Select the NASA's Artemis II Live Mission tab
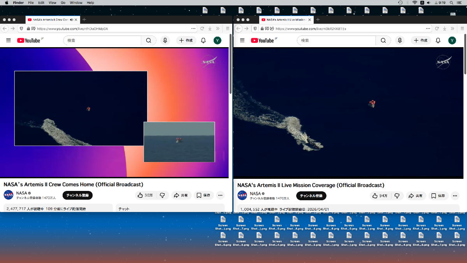The width and height of the screenshot is (467, 263). (286, 19)
